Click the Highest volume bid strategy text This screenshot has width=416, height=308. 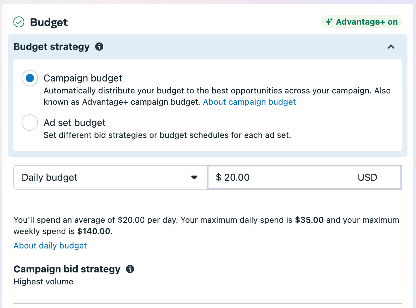coord(43,282)
